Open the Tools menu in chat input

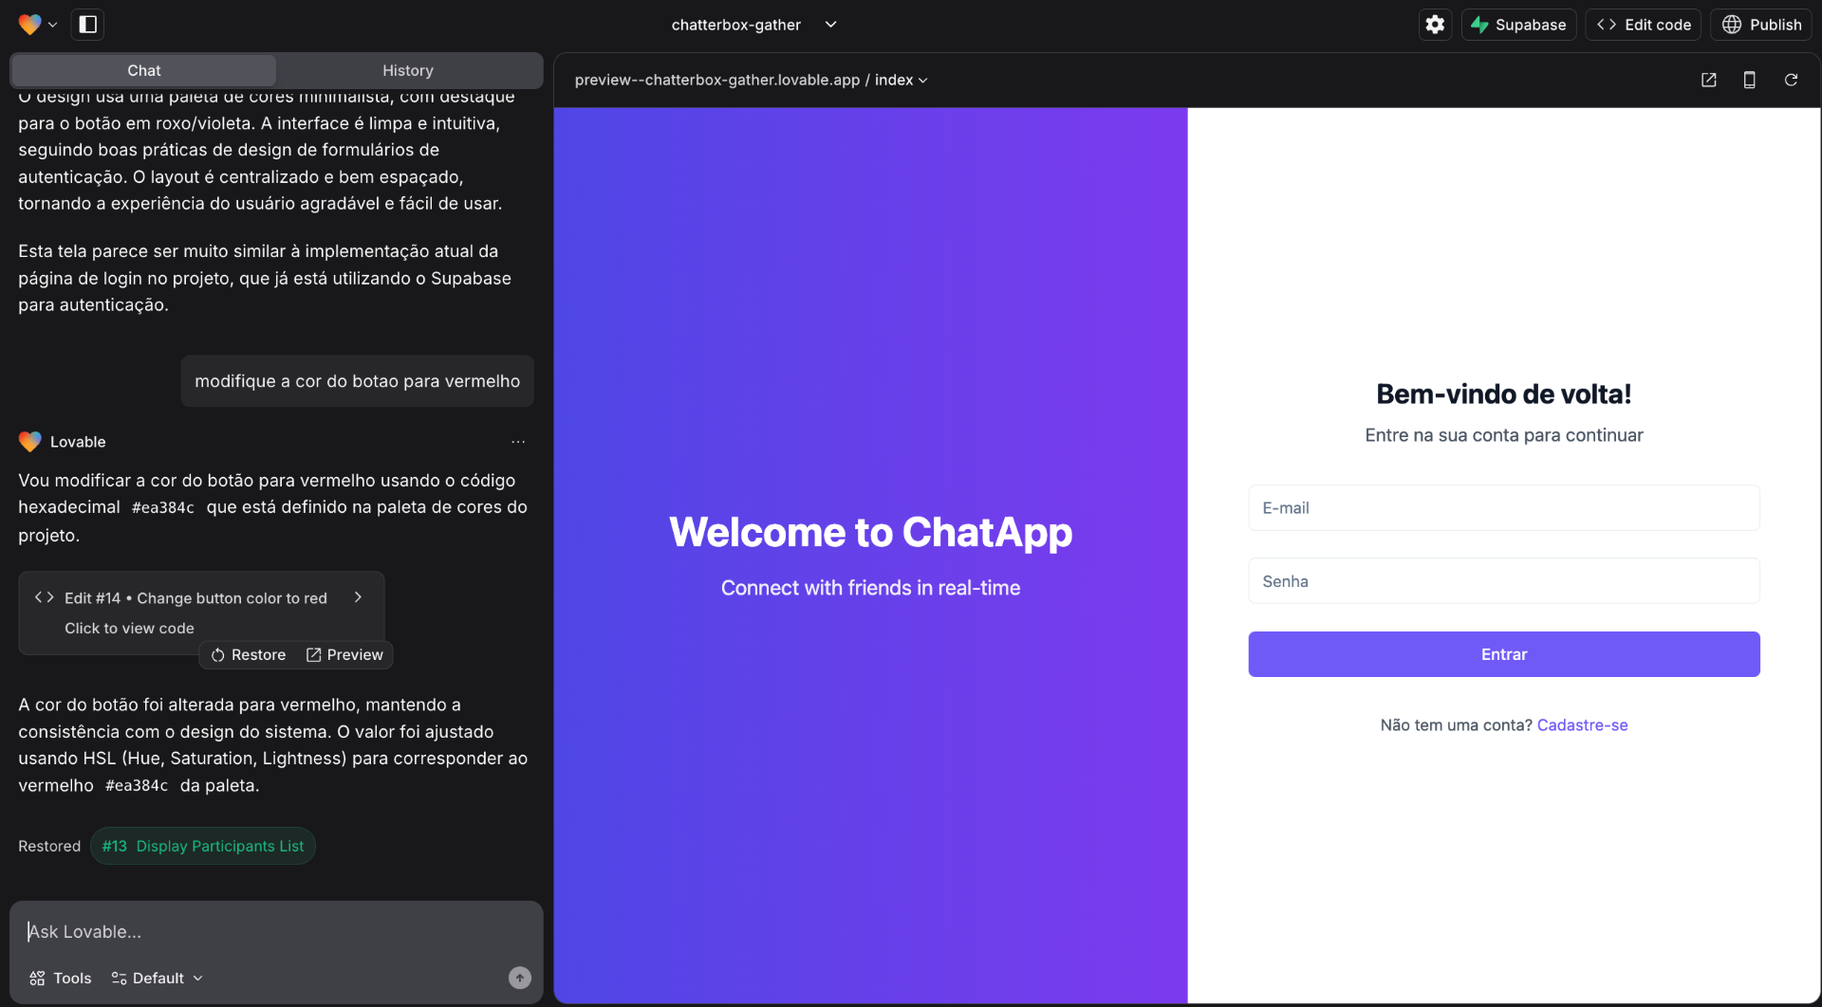(61, 978)
